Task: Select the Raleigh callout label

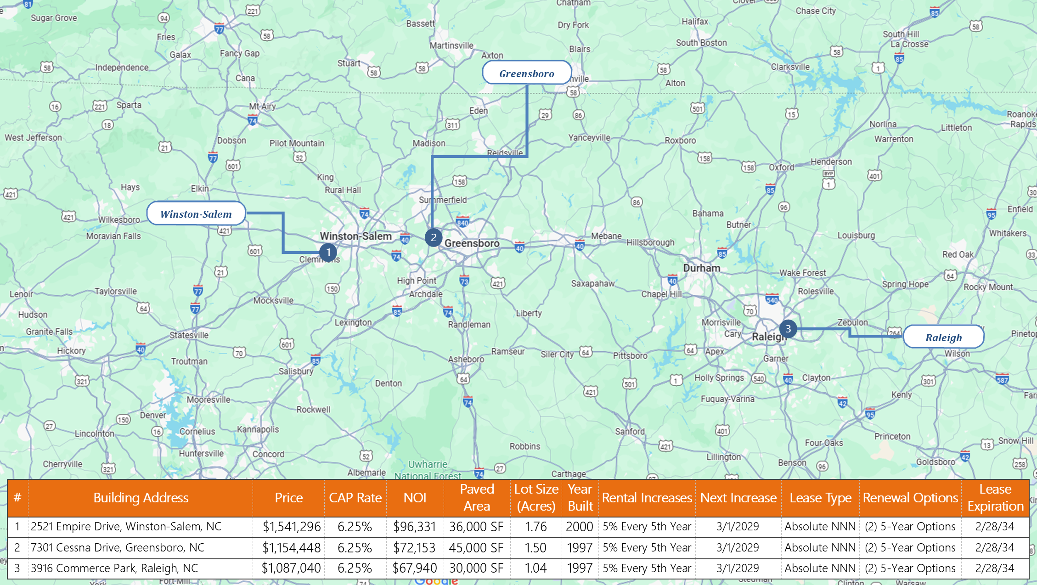Action: [943, 337]
